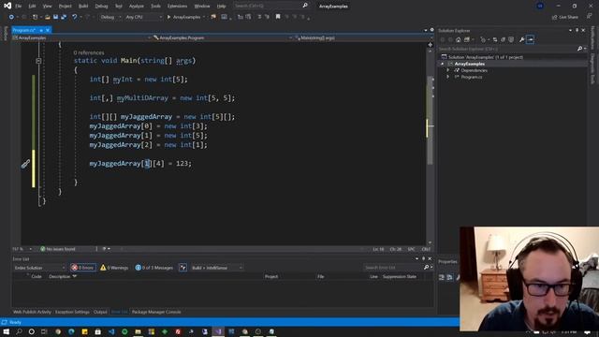The image size is (599, 337).
Task: Click the search magnifier in the title bar
Action: (x=305, y=6)
